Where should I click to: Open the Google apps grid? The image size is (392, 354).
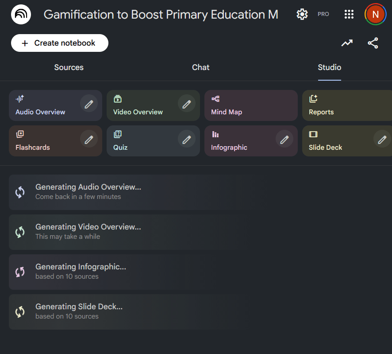point(349,14)
